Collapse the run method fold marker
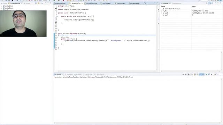The width and height of the screenshot is (223, 125). pyautogui.click(x=57, y=37)
